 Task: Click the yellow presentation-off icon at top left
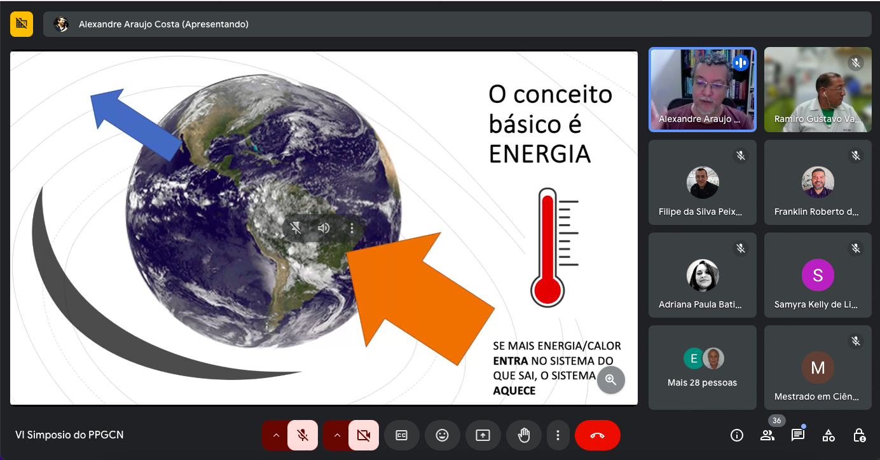coord(22,24)
